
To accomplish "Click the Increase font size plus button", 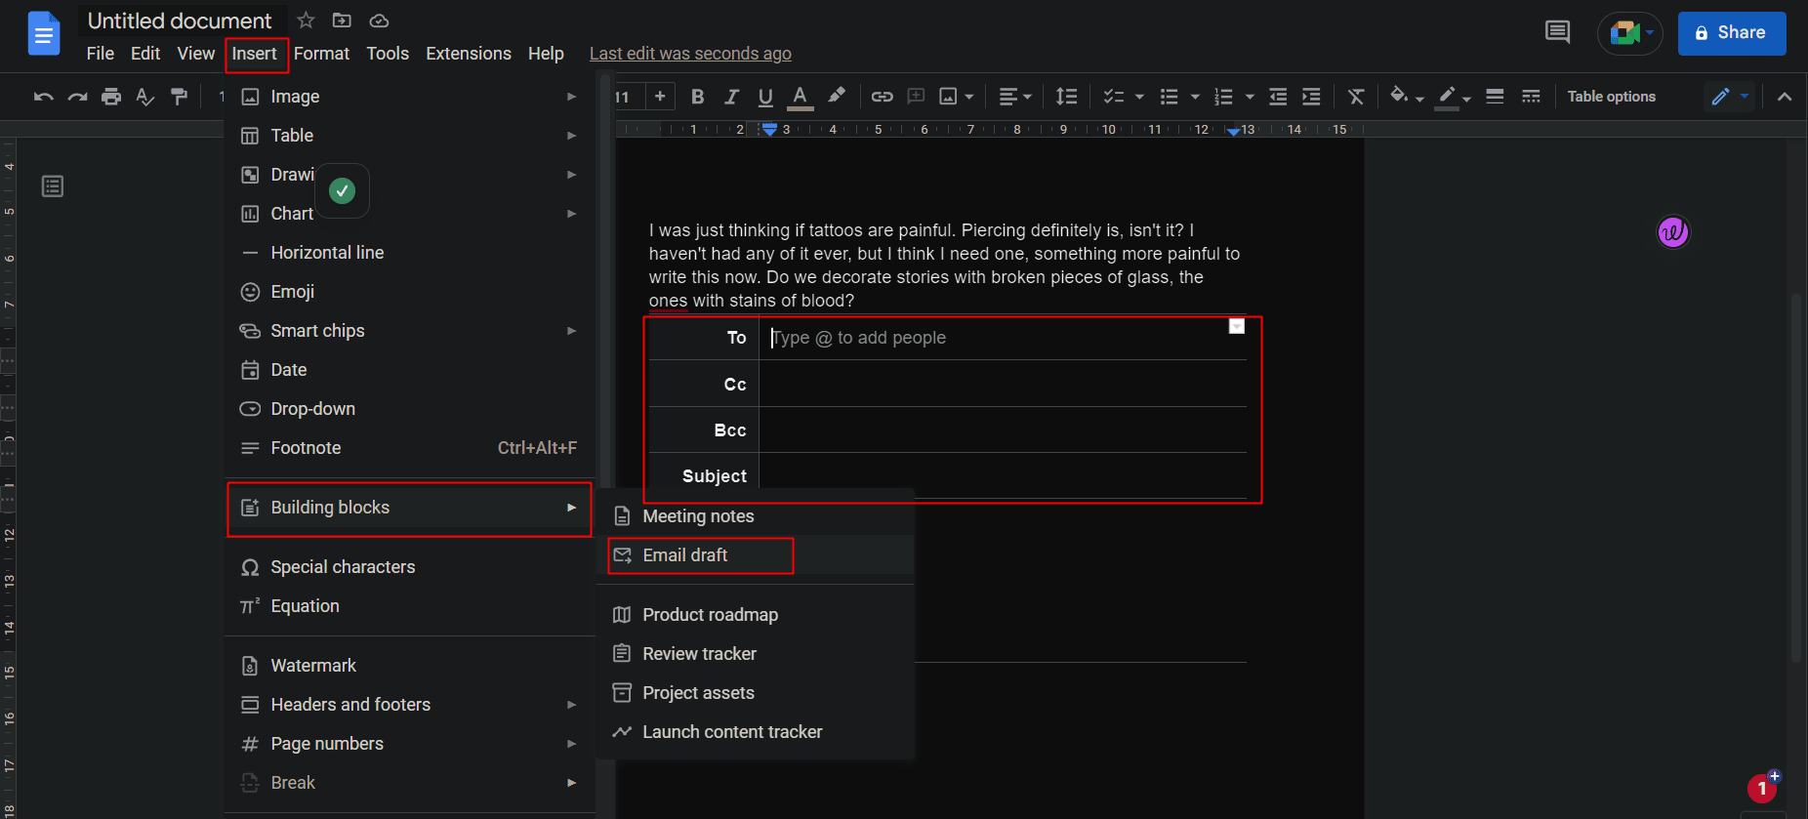I will [x=660, y=96].
